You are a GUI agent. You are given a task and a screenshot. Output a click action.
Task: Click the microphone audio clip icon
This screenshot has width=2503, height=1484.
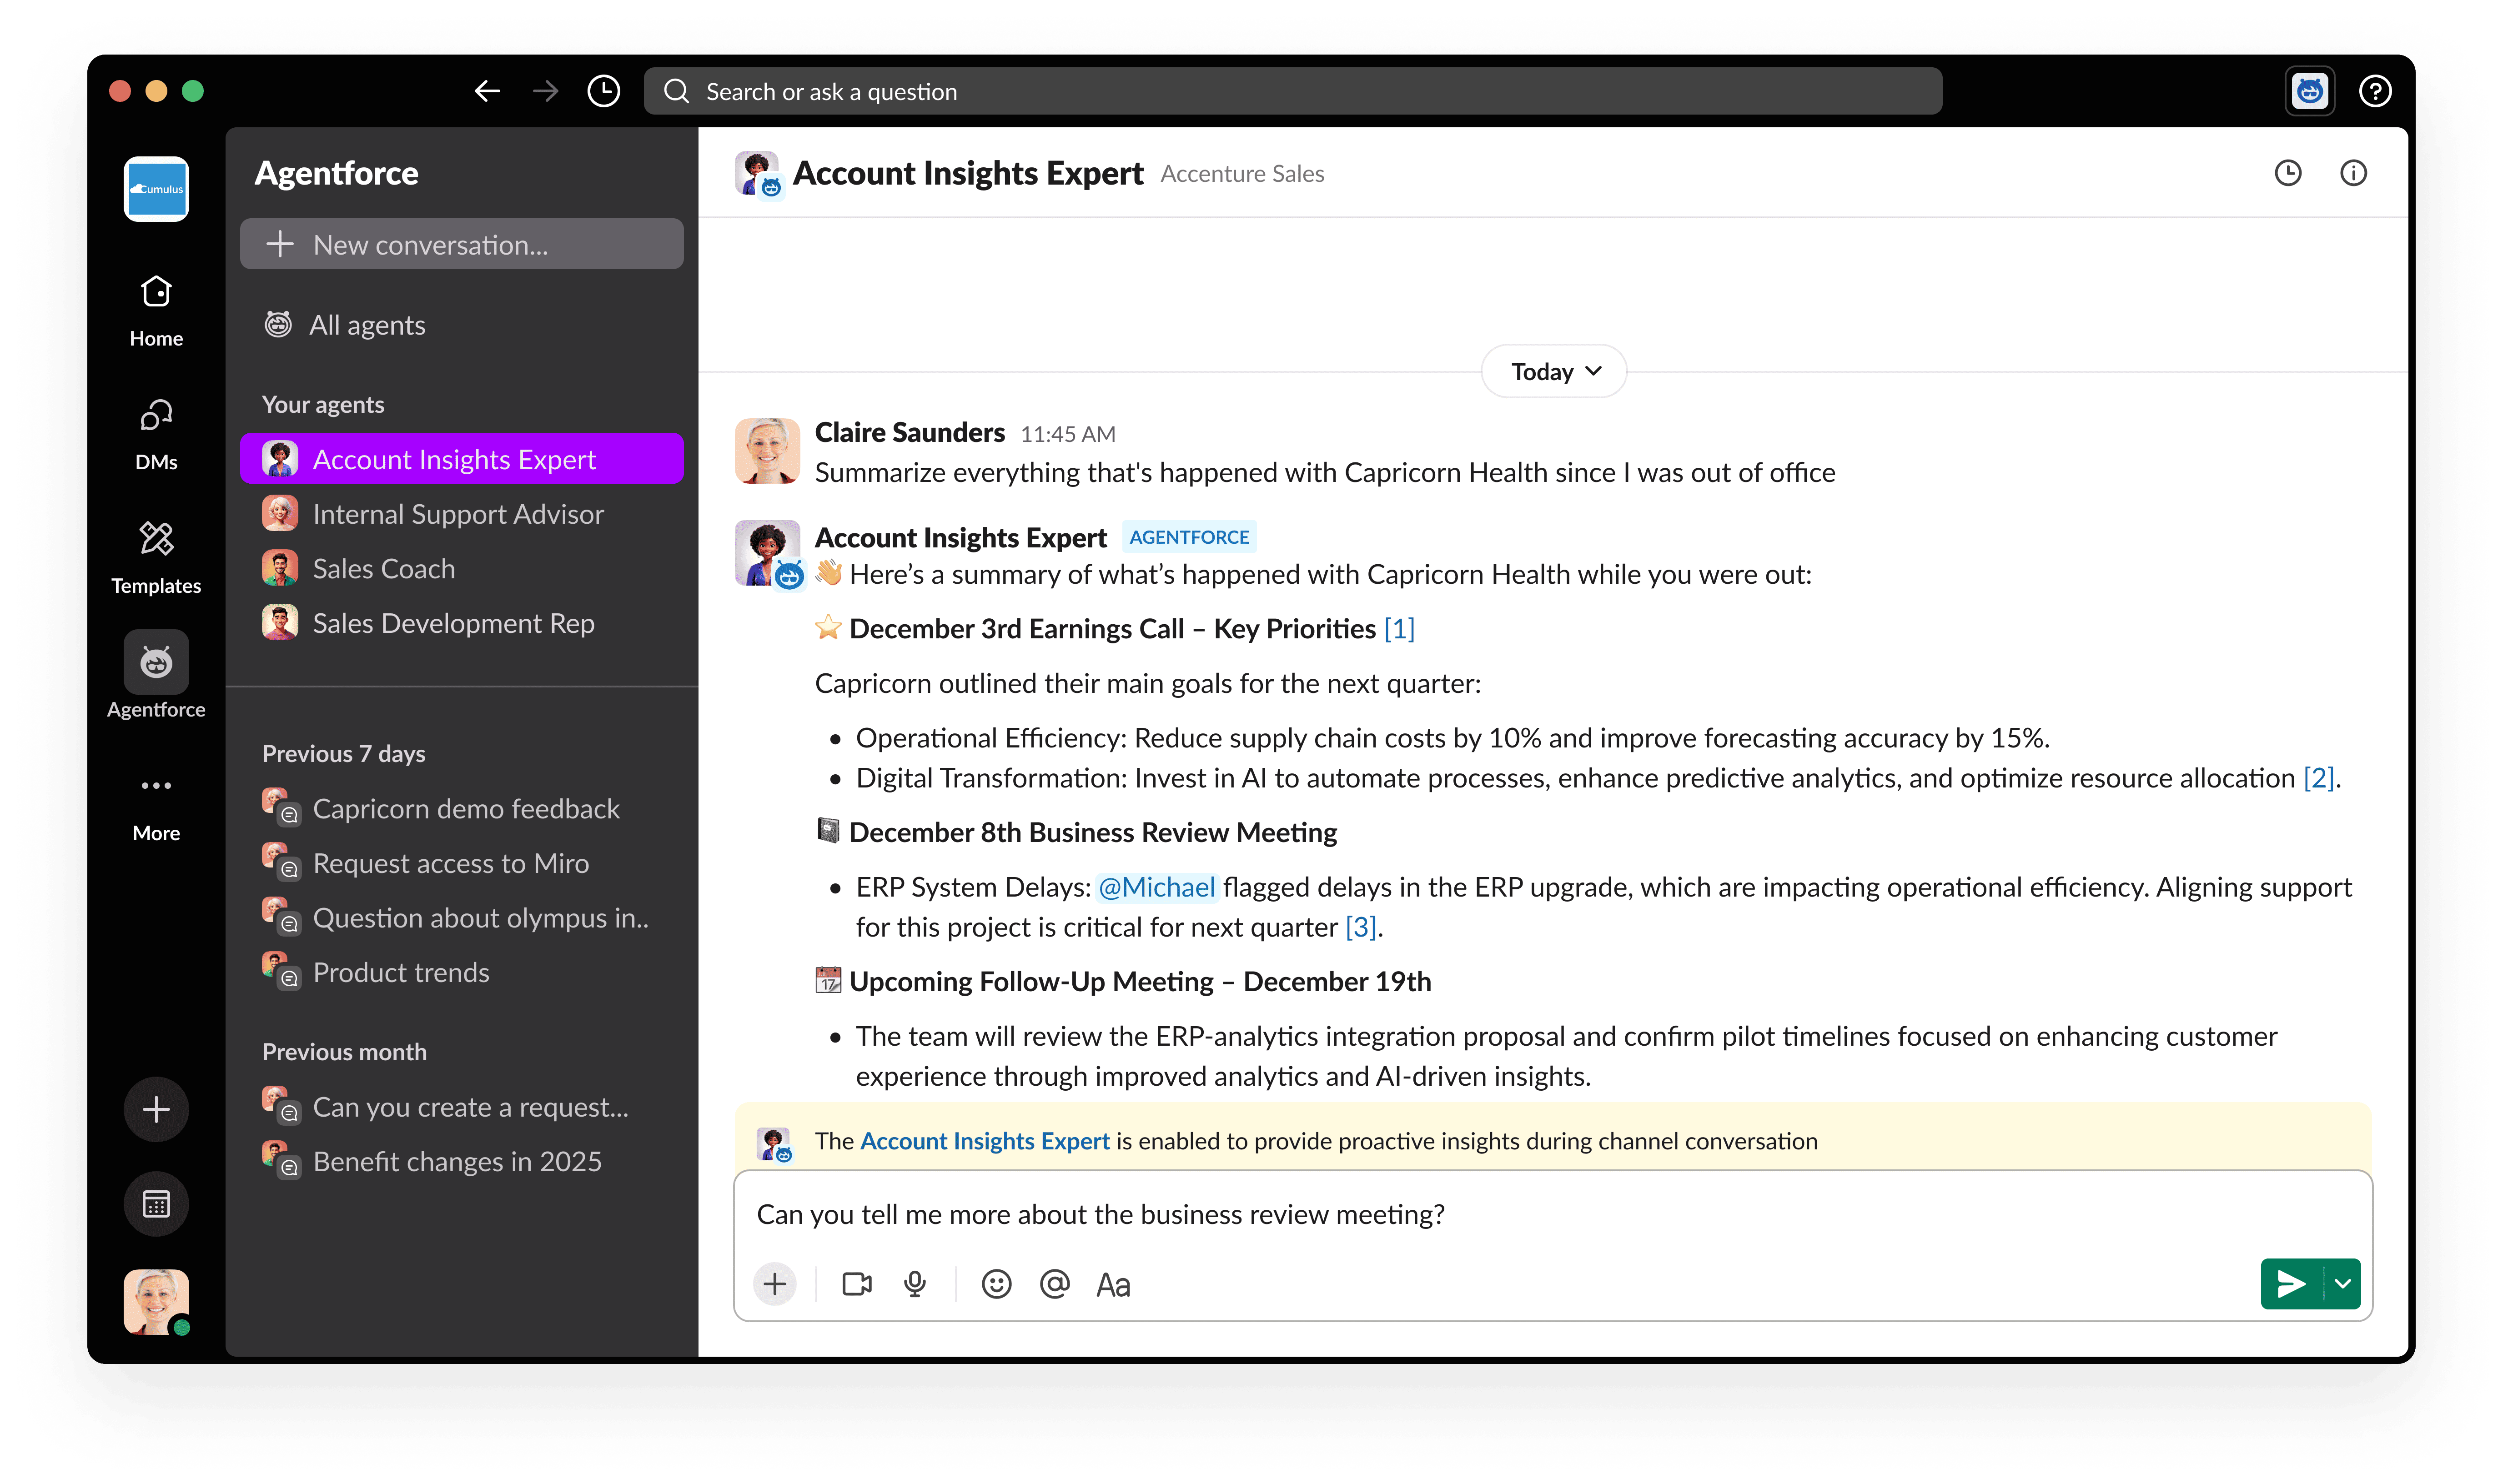coord(914,1284)
